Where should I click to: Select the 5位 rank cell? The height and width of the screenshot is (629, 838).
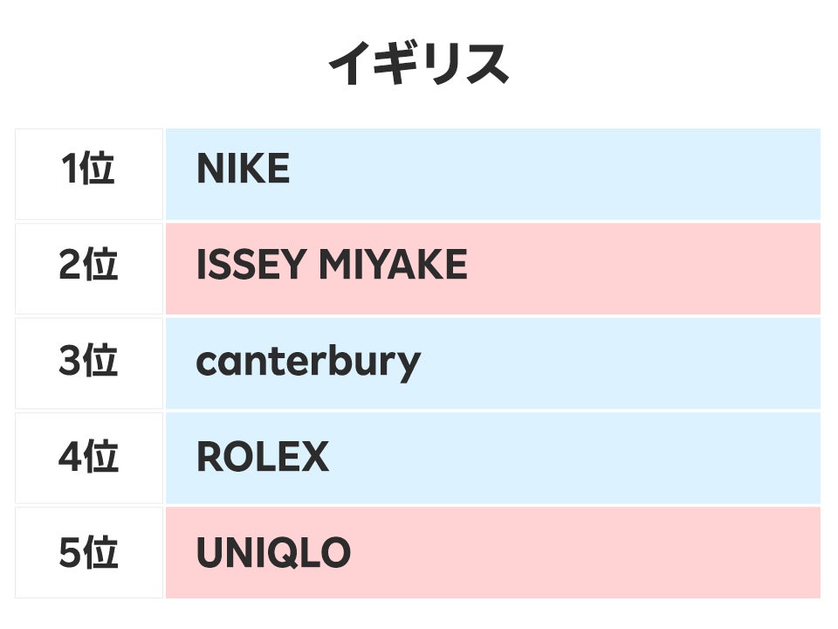click(88, 553)
